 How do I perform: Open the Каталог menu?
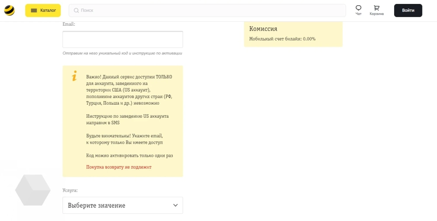coord(43,10)
